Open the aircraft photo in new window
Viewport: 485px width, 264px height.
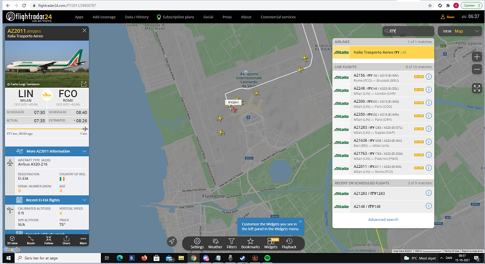(83, 84)
